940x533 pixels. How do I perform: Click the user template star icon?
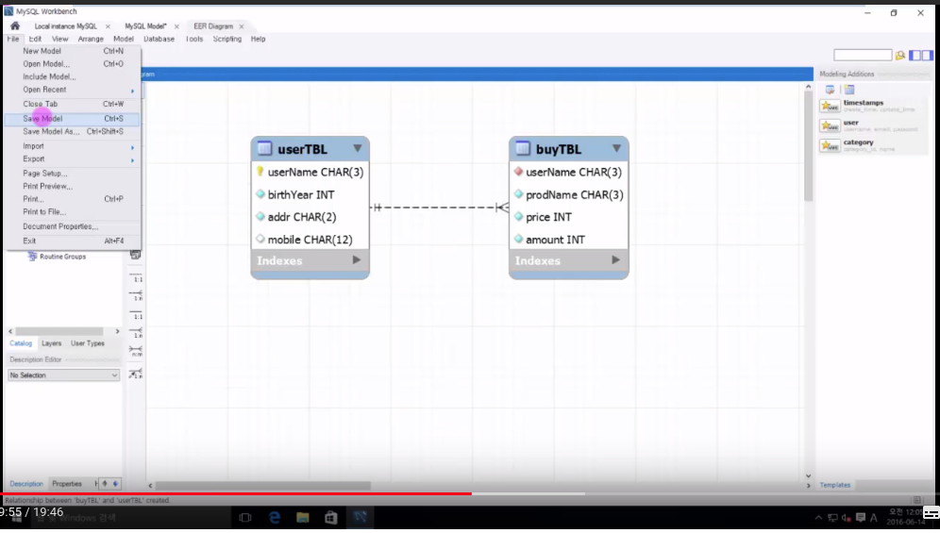coord(831,125)
